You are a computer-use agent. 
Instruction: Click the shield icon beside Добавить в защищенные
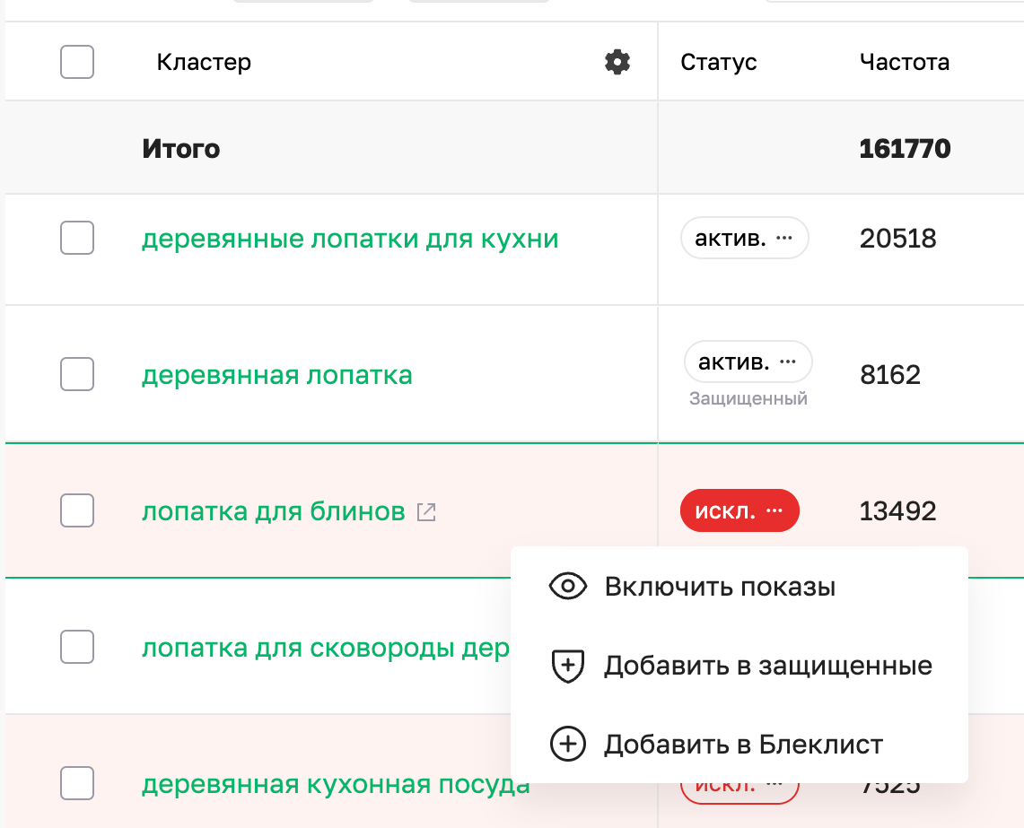coord(568,665)
